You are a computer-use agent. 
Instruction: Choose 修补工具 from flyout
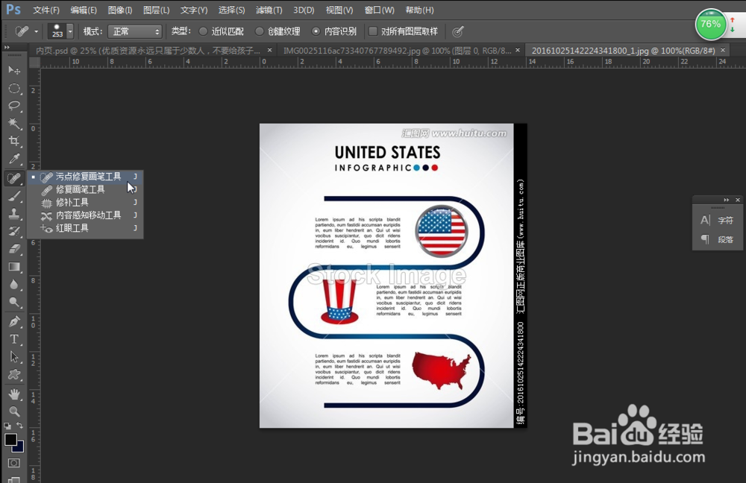(85, 203)
